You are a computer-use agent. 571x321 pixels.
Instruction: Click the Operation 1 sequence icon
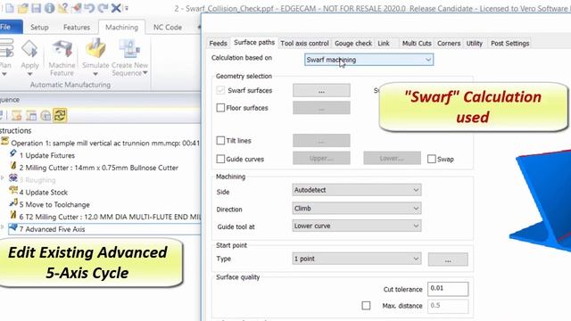(x=4, y=142)
